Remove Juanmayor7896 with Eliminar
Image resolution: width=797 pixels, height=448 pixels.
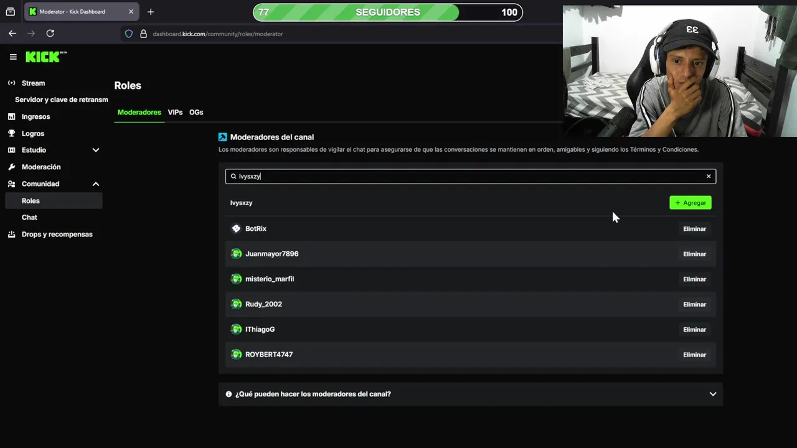click(694, 254)
